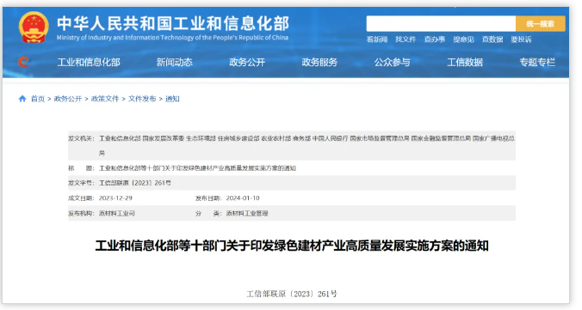Click the blue home icon in breadcrumb
The width and height of the screenshot is (582, 310).
tap(22, 99)
